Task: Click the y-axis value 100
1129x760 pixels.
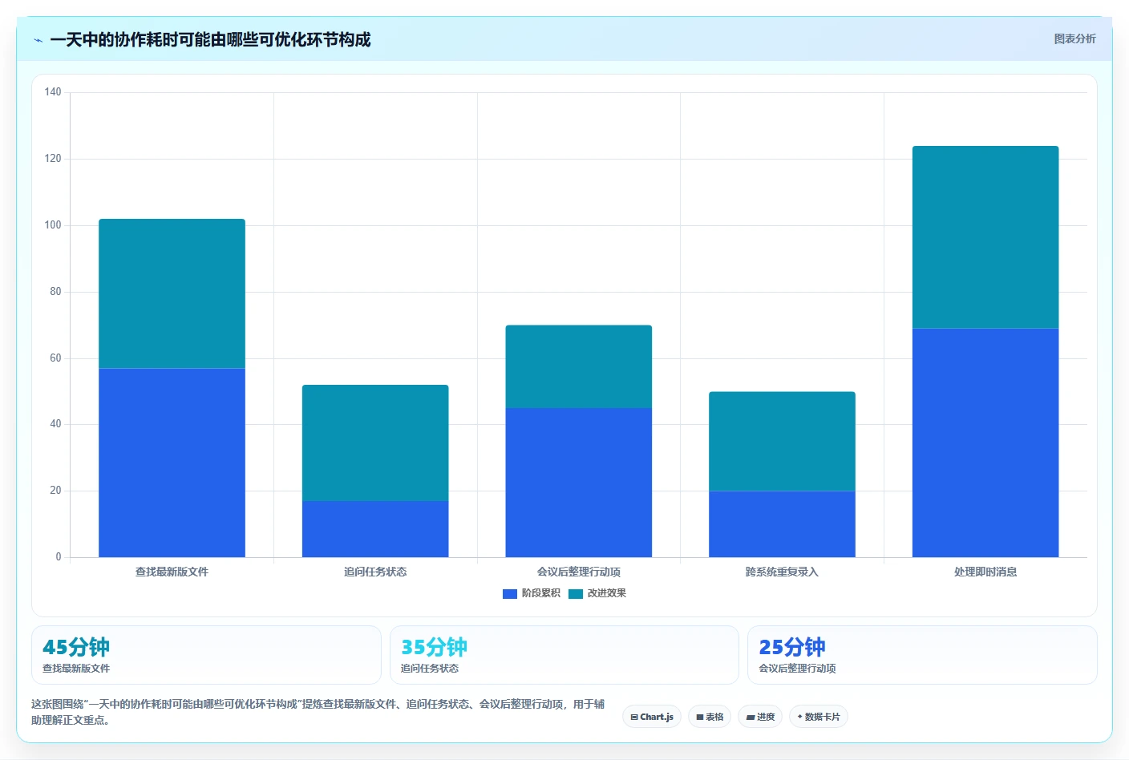Action: tap(53, 225)
